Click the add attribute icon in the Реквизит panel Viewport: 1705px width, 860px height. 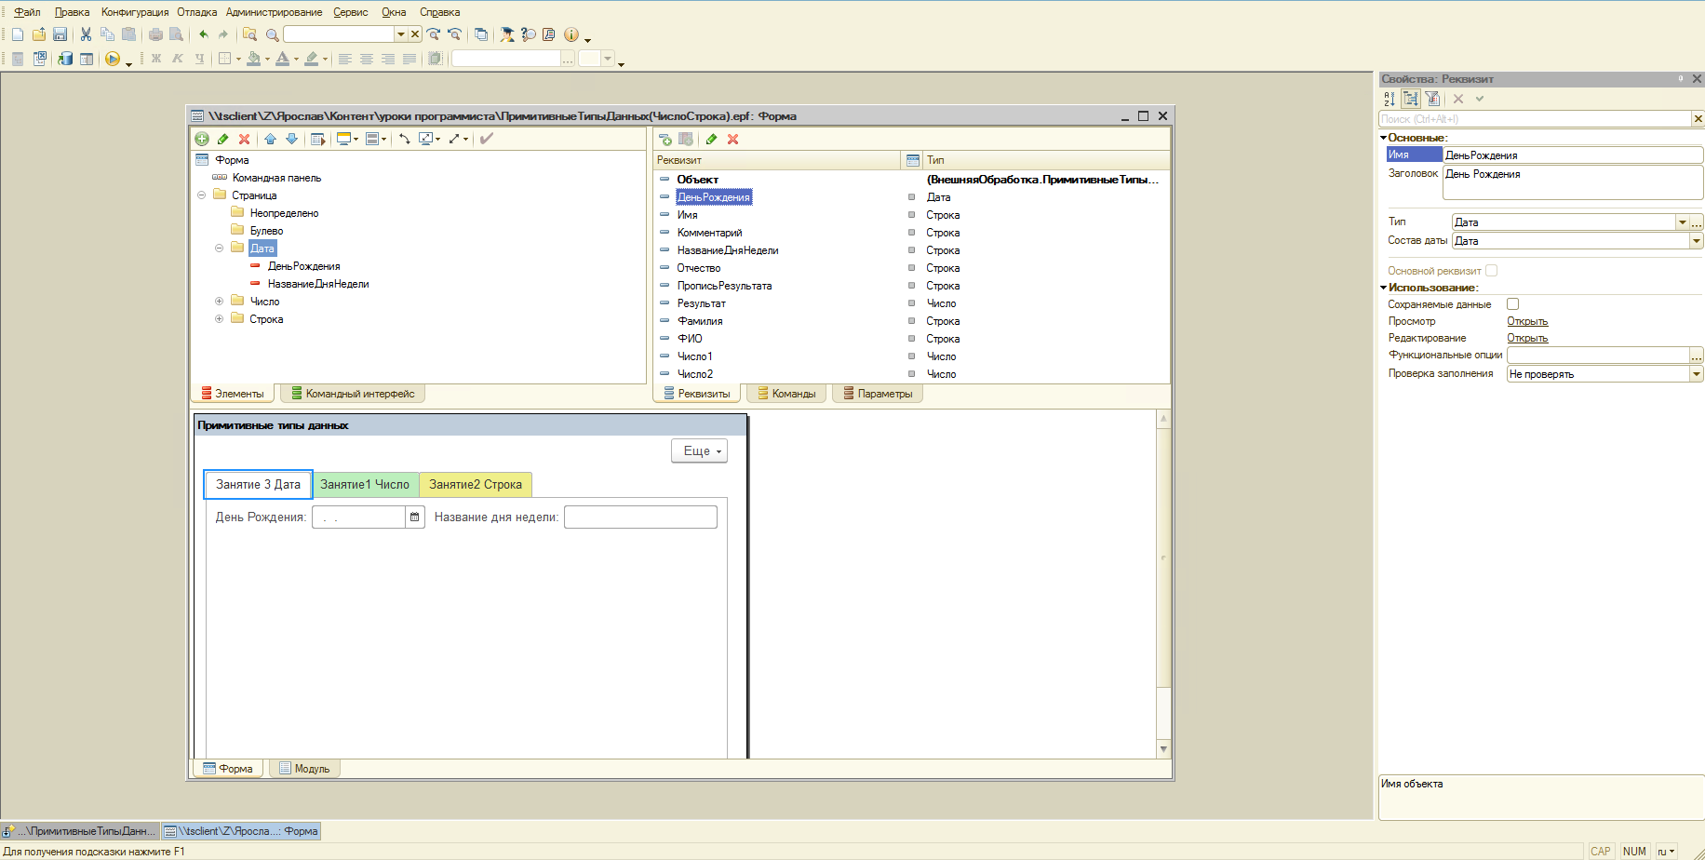665,140
